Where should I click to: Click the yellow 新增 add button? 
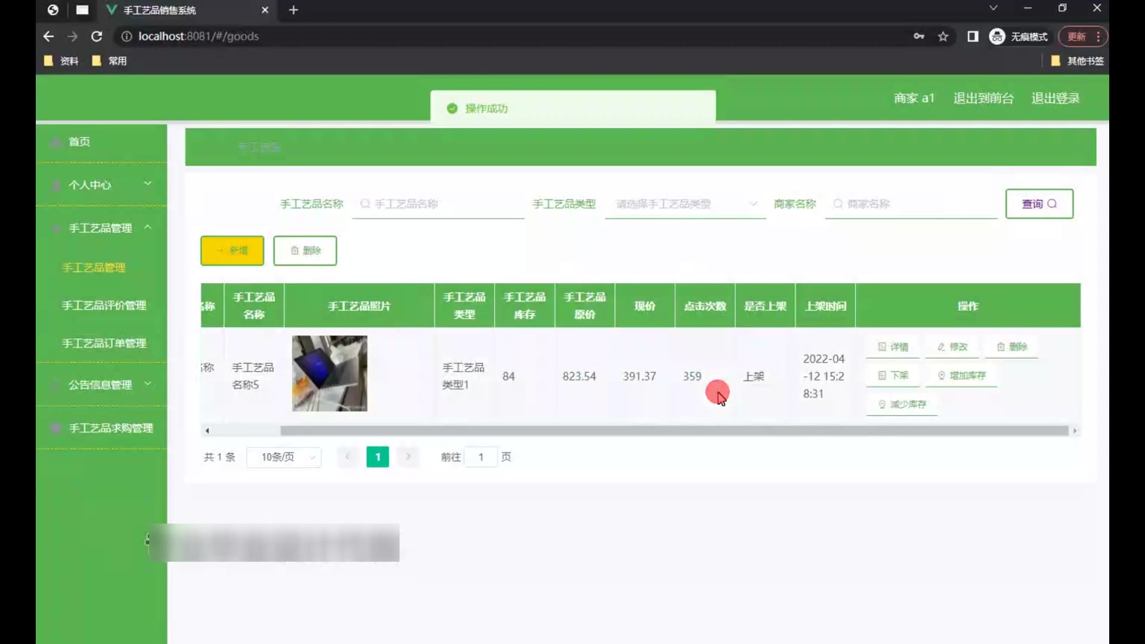(232, 250)
